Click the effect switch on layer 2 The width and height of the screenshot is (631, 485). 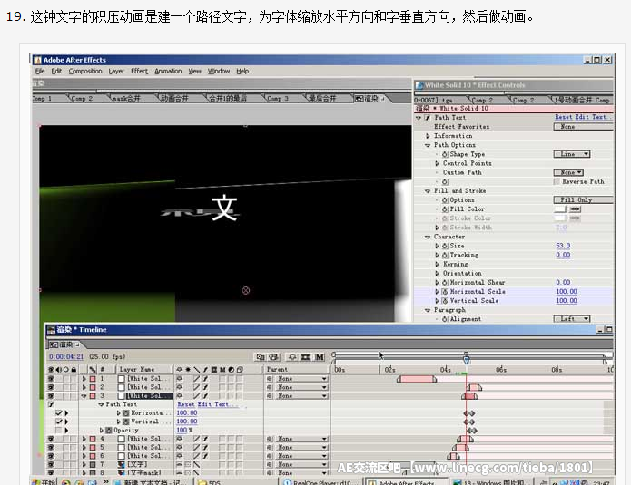tap(205, 387)
